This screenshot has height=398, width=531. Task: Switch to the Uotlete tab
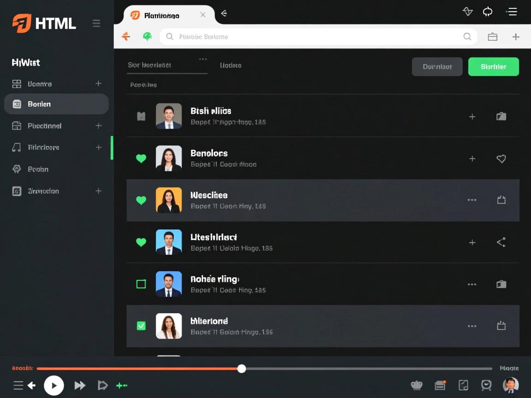click(x=230, y=65)
